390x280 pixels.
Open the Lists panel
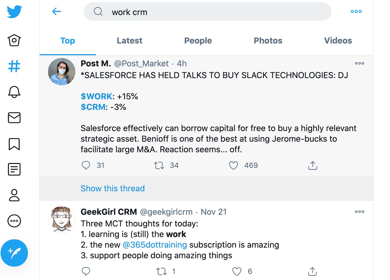[x=14, y=169]
